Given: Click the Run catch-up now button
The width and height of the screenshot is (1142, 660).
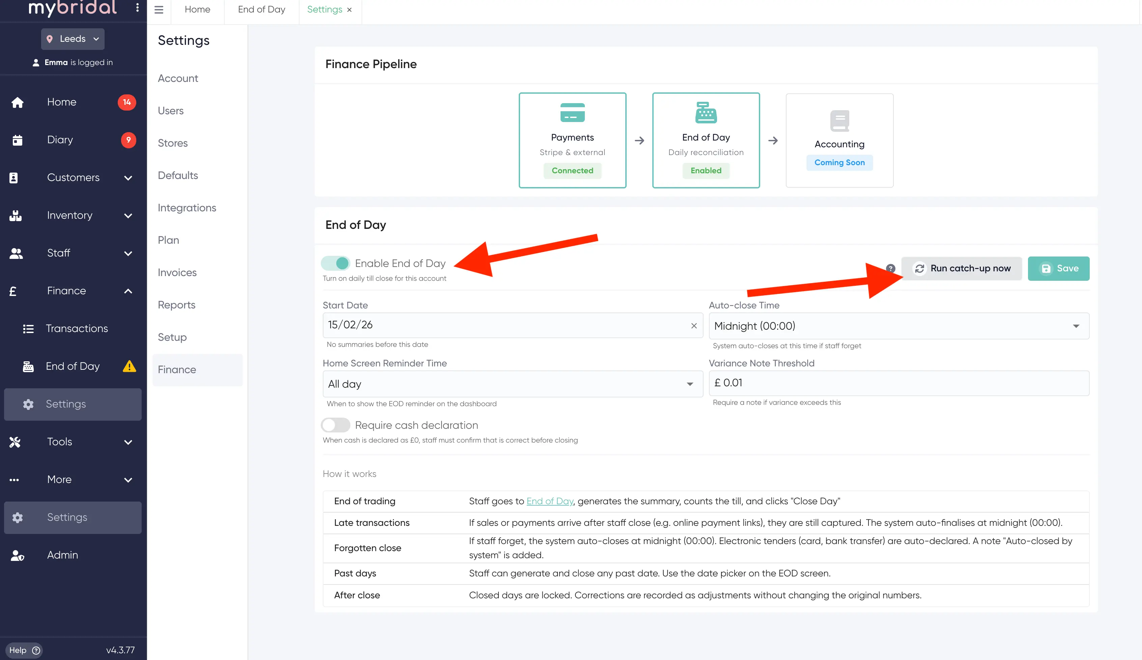Looking at the screenshot, I should (x=962, y=269).
